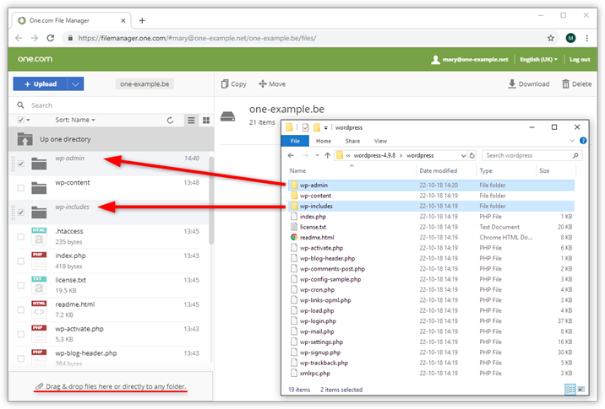The image size is (605, 409).
Task: Go up one directory
Action: (x=112, y=139)
